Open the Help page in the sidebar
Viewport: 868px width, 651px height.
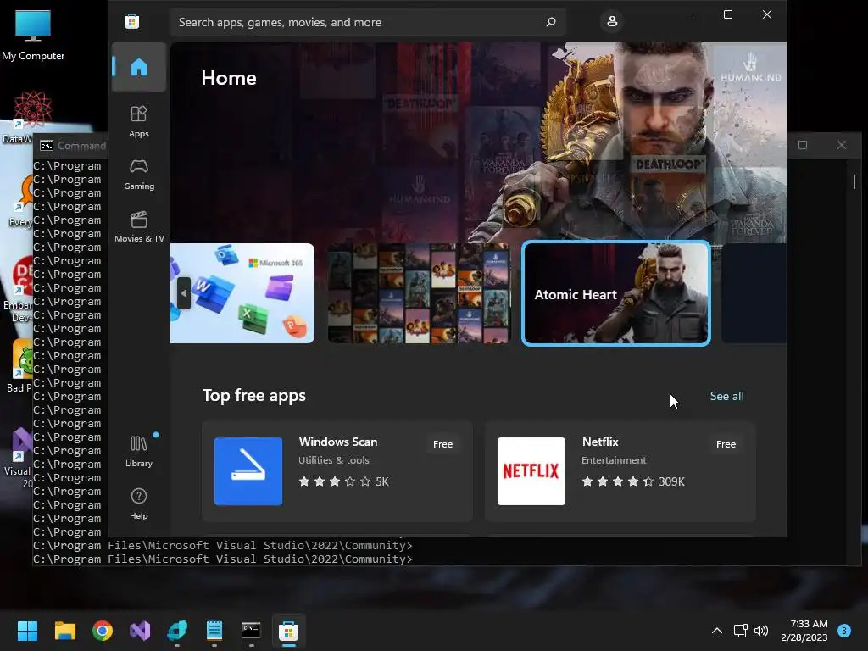tap(139, 504)
